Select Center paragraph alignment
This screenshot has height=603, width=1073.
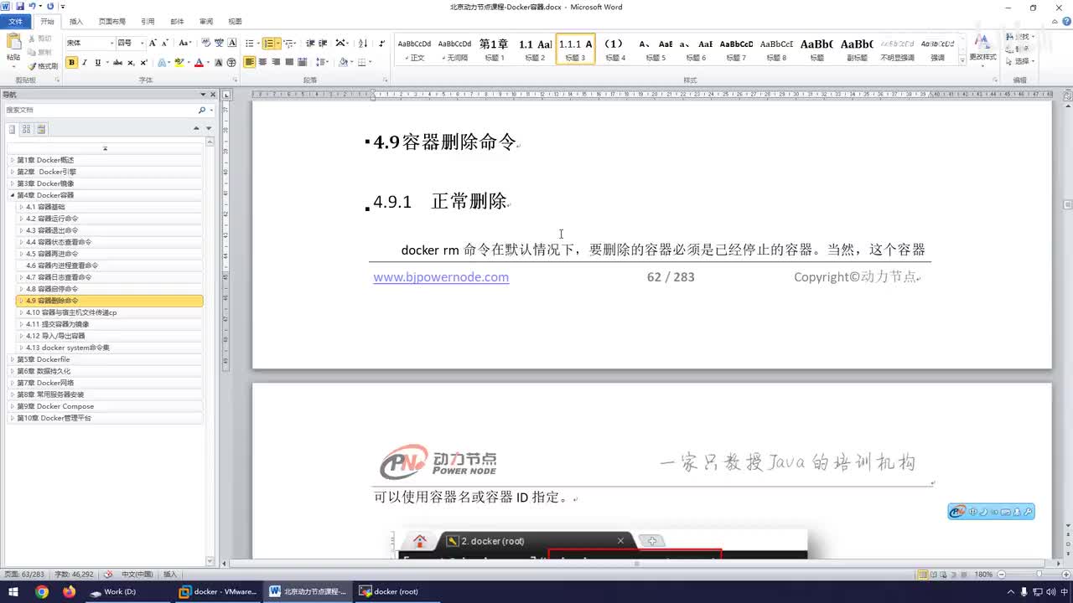(x=262, y=62)
